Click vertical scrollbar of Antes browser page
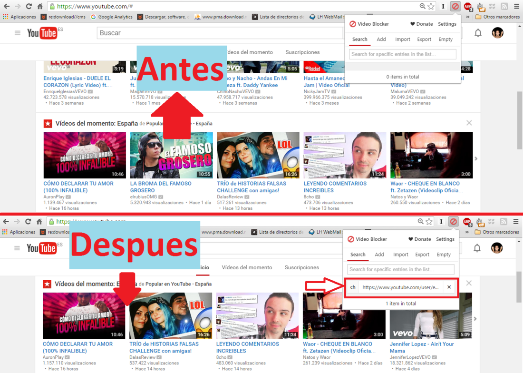523x373 pixels. coord(520,120)
